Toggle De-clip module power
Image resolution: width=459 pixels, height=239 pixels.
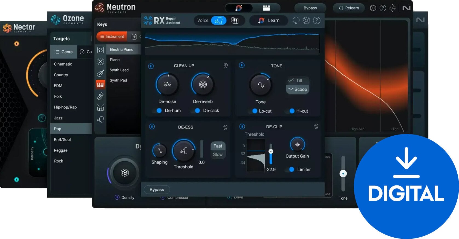[242, 127]
